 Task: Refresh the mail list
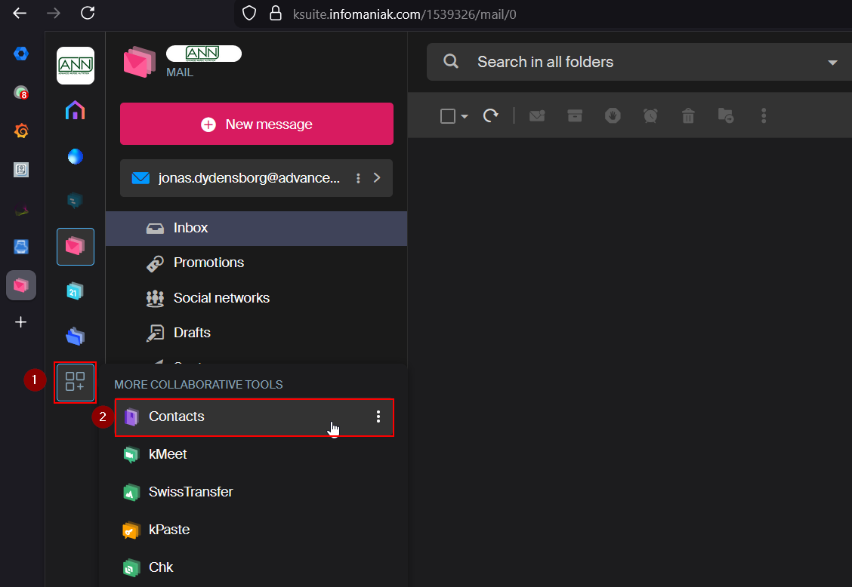coord(491,115)
